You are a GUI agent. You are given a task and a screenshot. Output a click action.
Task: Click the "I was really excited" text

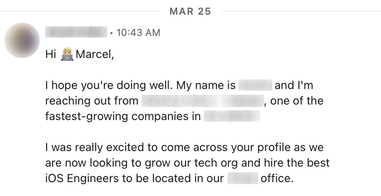[97, 147]
